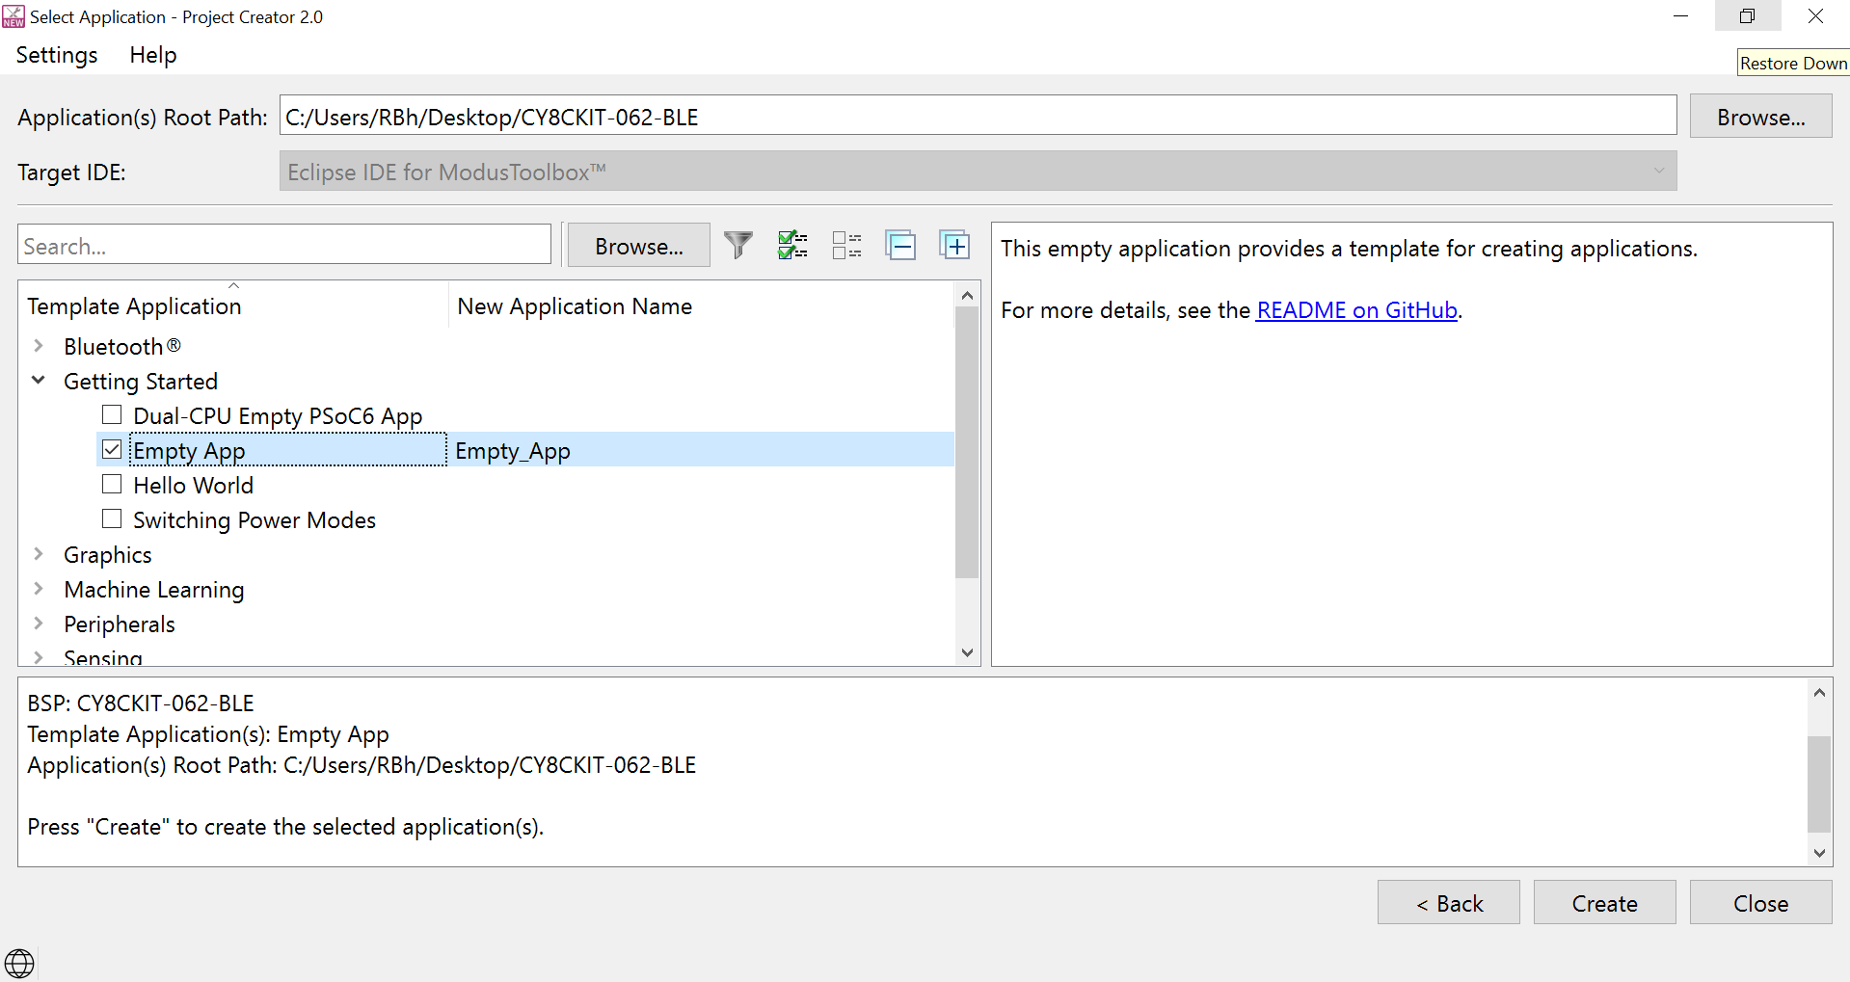
Task: Open the Help menu
Action: tap(153, 55)
